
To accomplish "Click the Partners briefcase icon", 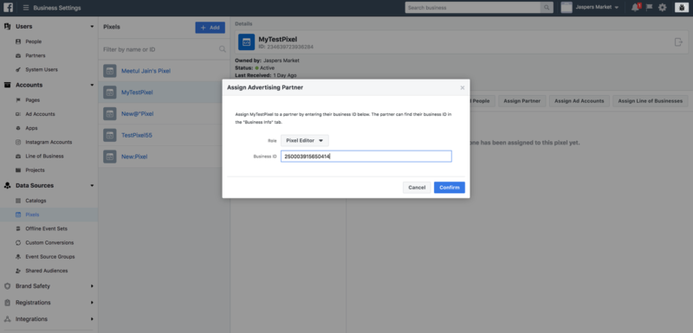I will (18, 55).
